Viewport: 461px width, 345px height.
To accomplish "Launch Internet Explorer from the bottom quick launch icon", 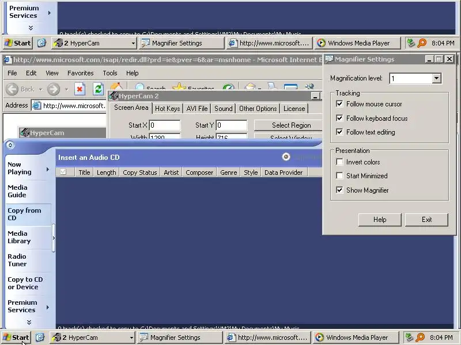I will pos(40,338).
